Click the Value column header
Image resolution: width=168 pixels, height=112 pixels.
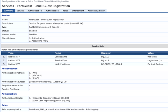point(151,53)
